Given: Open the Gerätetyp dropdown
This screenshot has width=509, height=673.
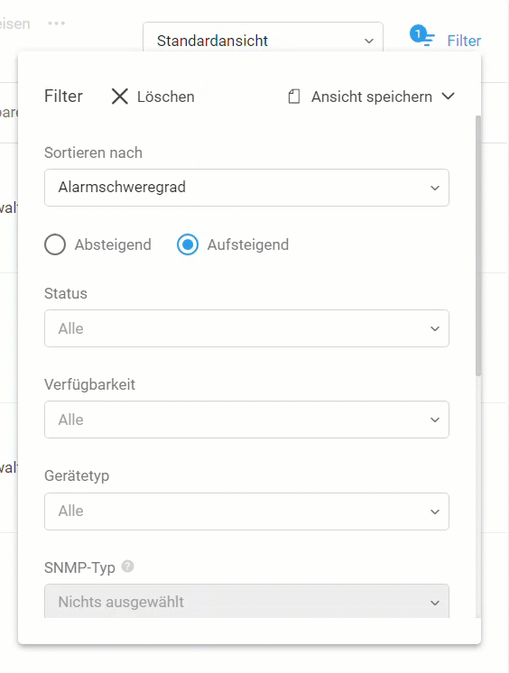Looking at the screenshot, I should pyautogui.click(x=246, y=512).
